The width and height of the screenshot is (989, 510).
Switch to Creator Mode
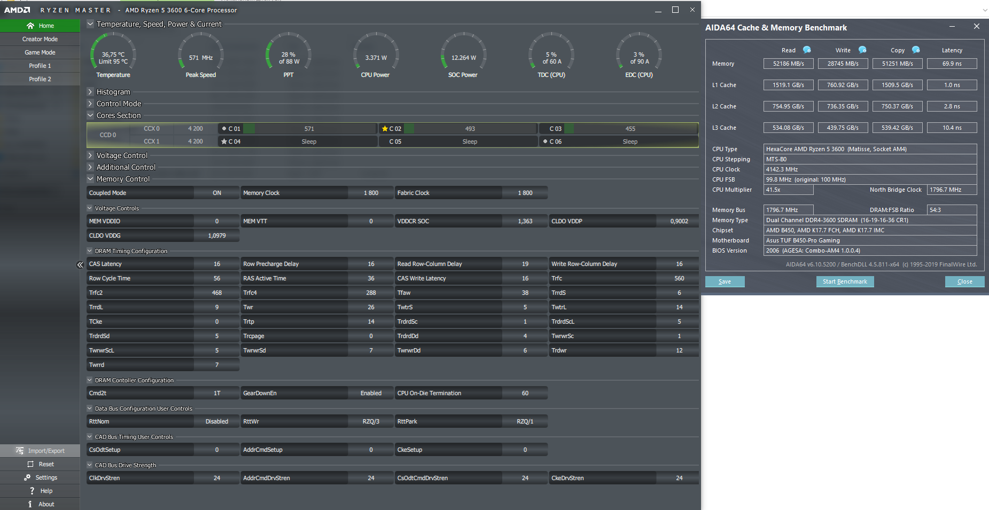pos(40,39)
